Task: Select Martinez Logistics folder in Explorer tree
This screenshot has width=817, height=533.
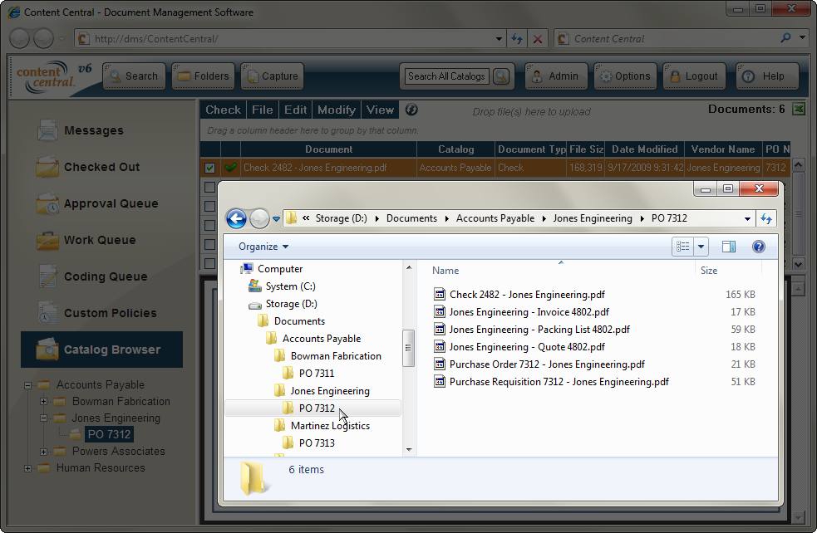Action: (322, 426)
